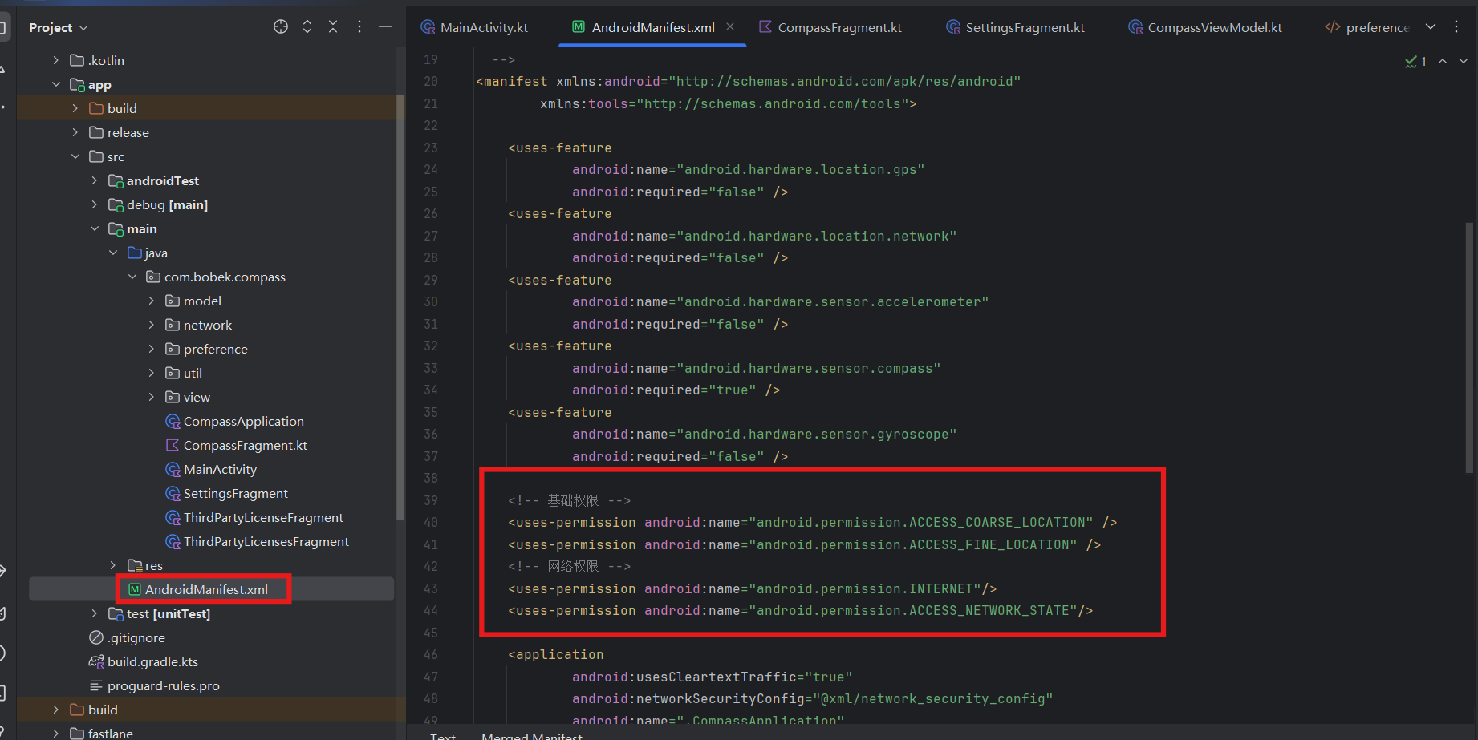The height and width of the screenshot is (740, 1478).
Task: Click the Collapse All icon in Project panel
Action: 333,27
